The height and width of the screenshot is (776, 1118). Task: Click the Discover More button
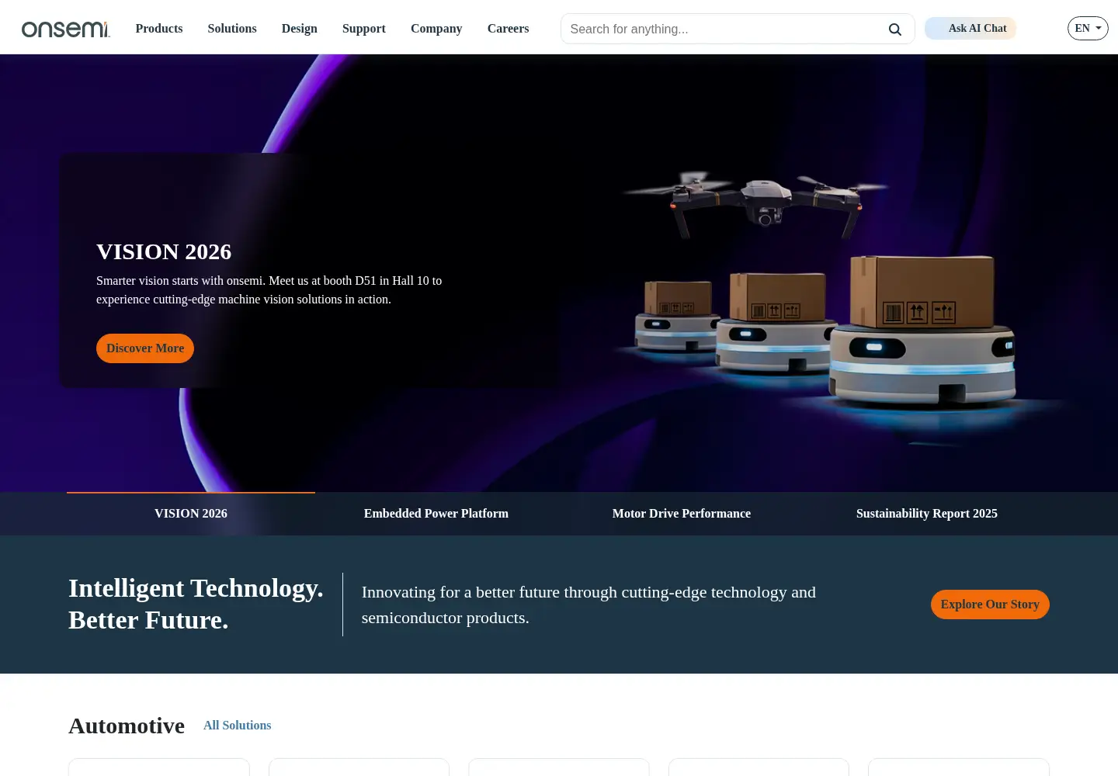[x=145, y=348]
